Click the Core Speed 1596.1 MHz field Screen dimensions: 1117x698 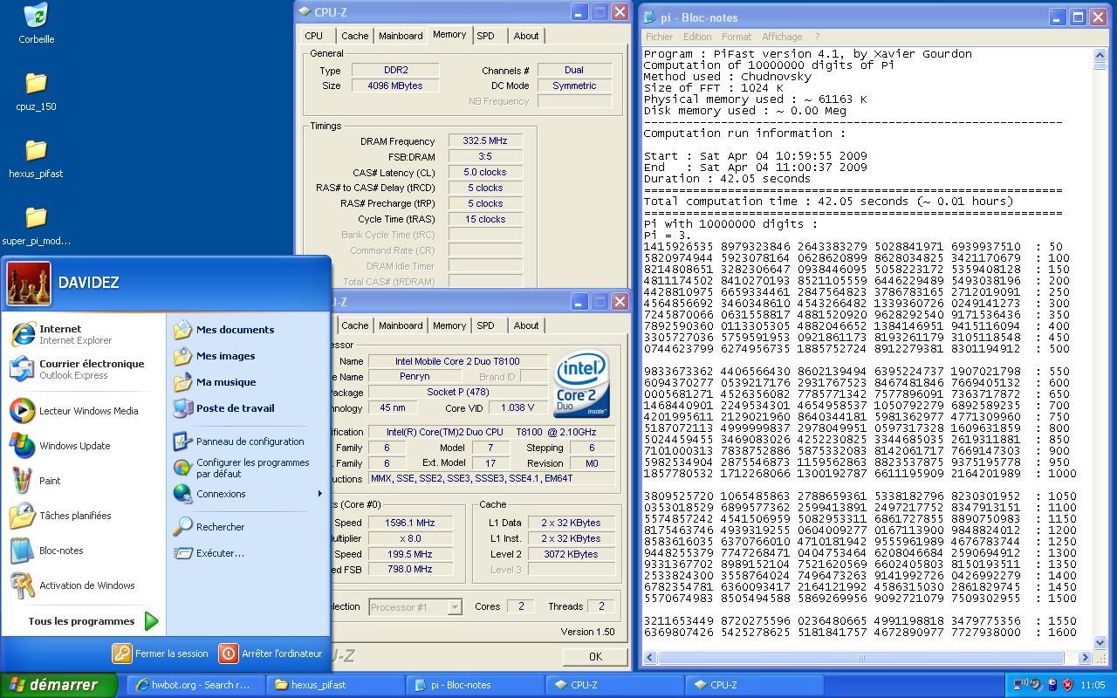(x=409, y=523)
